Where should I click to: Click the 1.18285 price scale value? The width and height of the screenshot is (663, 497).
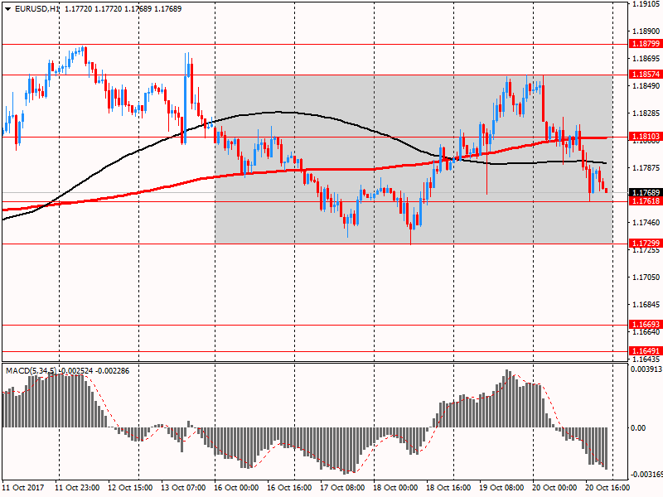click(646, 113)
